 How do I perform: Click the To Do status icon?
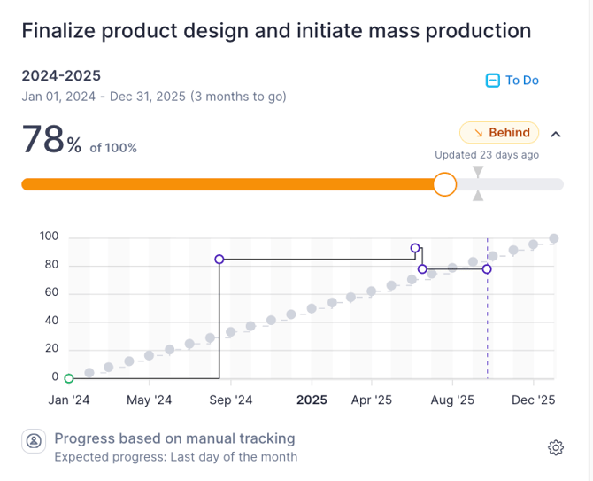(x=493, y=81)
